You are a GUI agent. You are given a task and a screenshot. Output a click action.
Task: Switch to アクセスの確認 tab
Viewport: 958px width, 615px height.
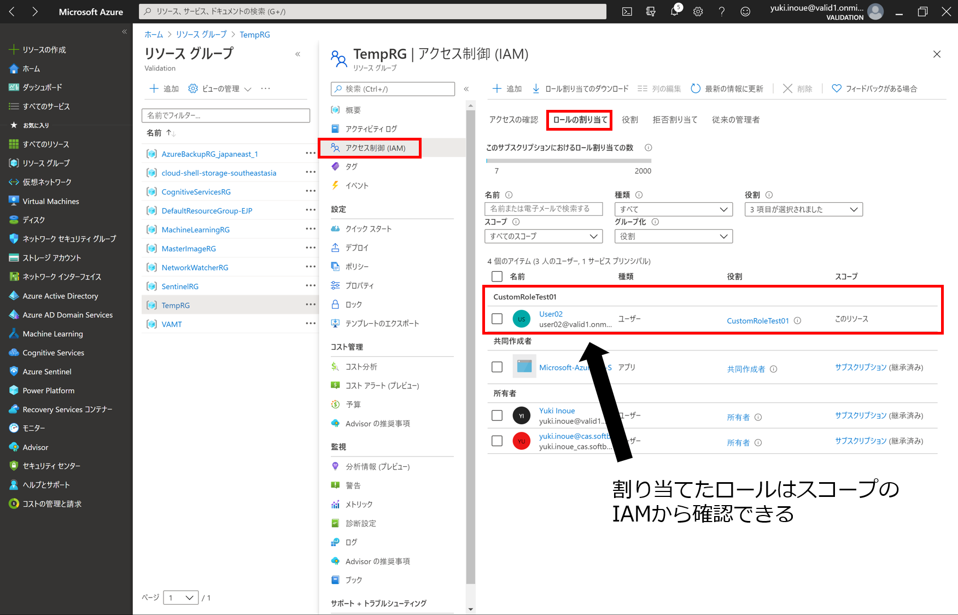pyautogui.click(x=513, y=120)
